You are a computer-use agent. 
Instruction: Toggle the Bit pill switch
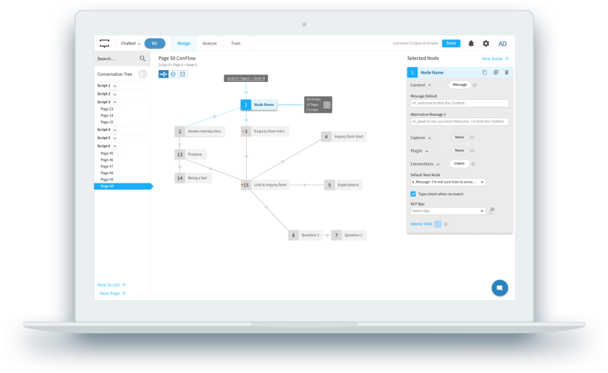(x=154, y=44)
